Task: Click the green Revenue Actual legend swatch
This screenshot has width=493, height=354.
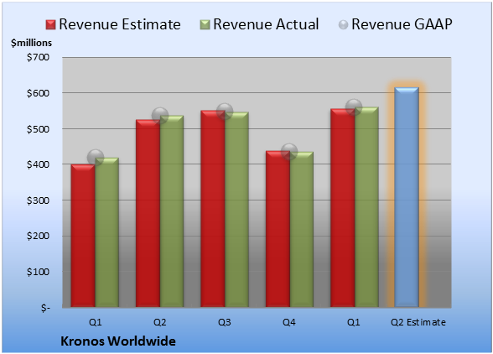Action: (x=205, y=24)
